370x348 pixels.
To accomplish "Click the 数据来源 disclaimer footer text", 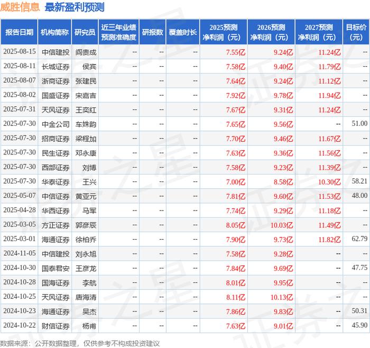I will [80, 343].
